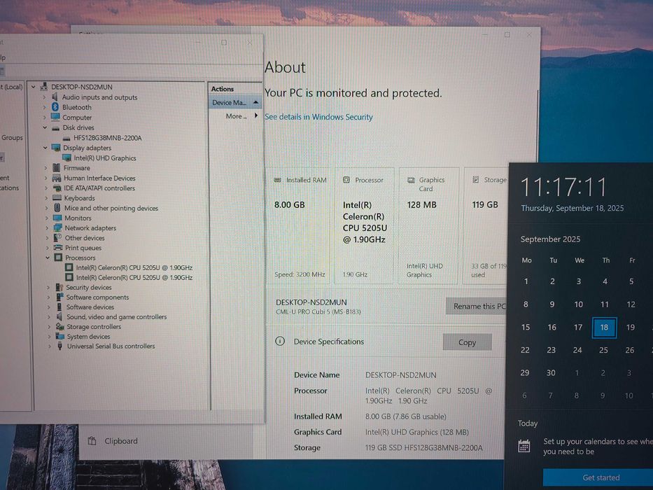Expand the Universal Serial Bus controllers node
The image size is (653, 490).
point(50,346)
